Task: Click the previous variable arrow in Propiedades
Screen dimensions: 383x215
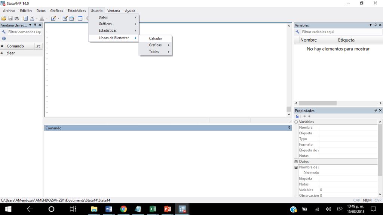Action: coord(304,116)
